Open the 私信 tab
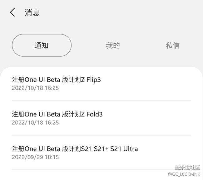 [172, 45]
